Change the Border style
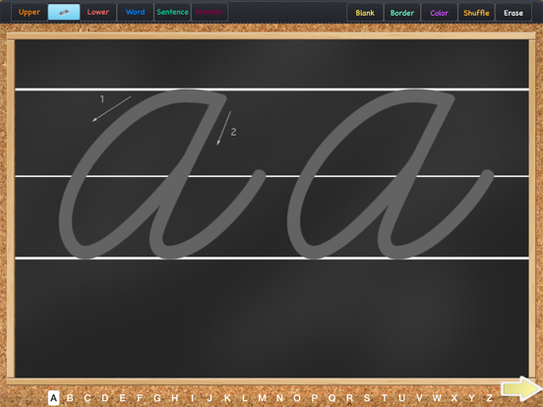This screenshot has width=543, height=407. [402, 13]
